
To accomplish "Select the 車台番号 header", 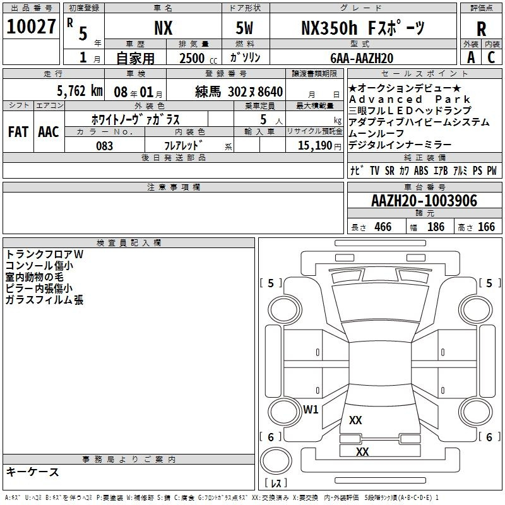I will coord(424,187).
